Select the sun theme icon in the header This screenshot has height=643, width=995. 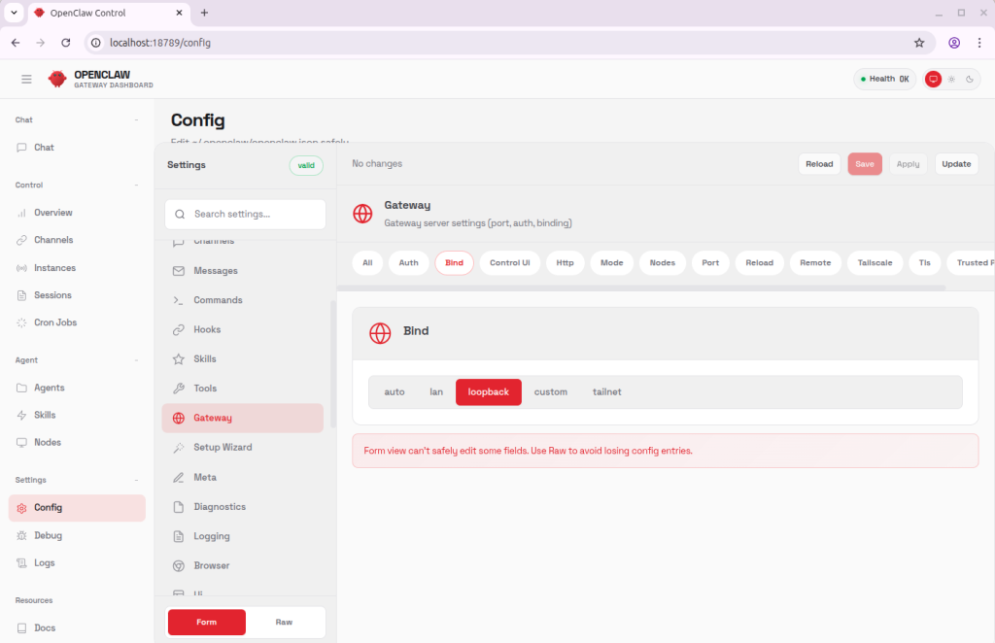950,80
